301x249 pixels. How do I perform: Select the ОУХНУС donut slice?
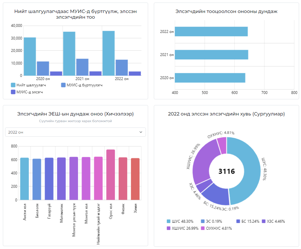tap(223, 146)
